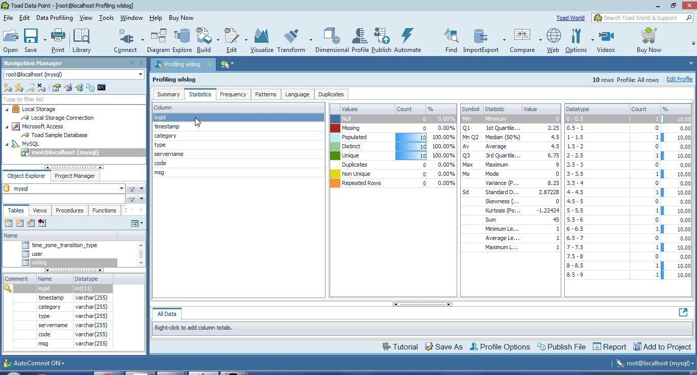Switch to the Project Manager tab
The image size is (697, 375).
point(74,176)
